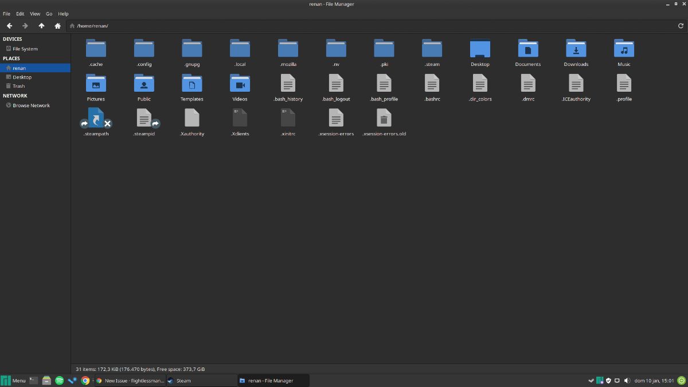The height and width of the screenshot is (387, 688).
Task: Navigate back with the back arrow
Action: point(9,25)
